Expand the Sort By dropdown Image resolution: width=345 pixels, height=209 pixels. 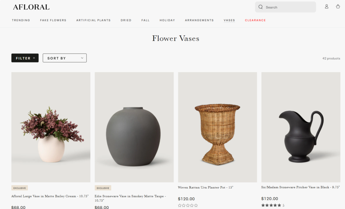point(64,58)
